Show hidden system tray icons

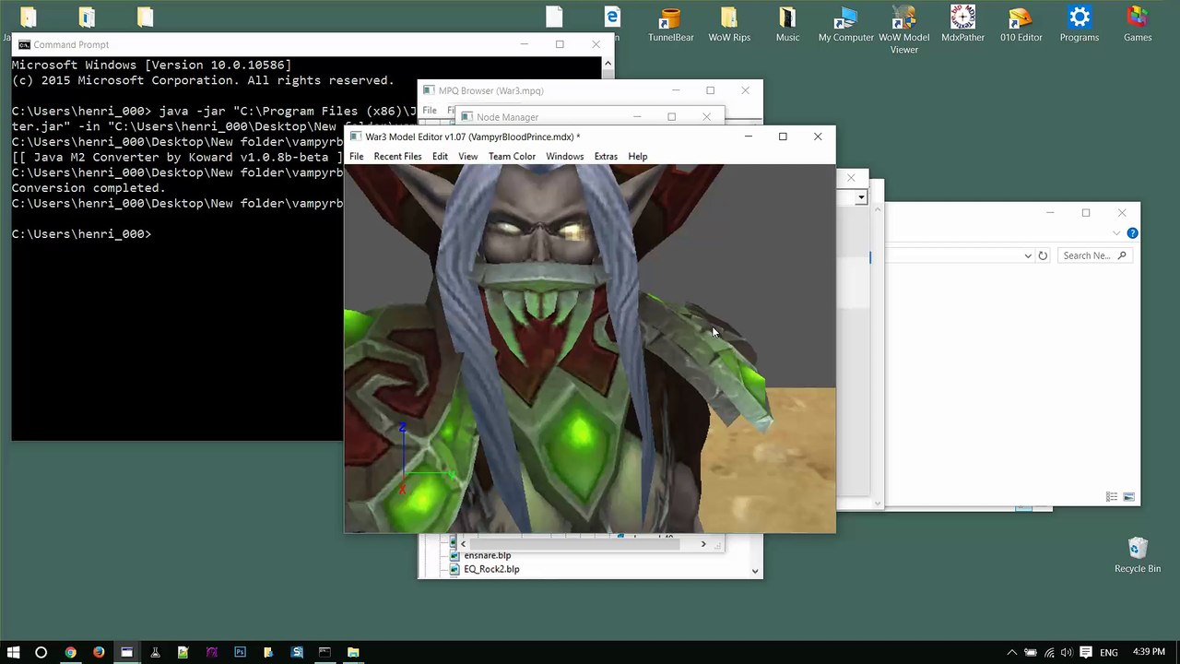[1011, 652]
